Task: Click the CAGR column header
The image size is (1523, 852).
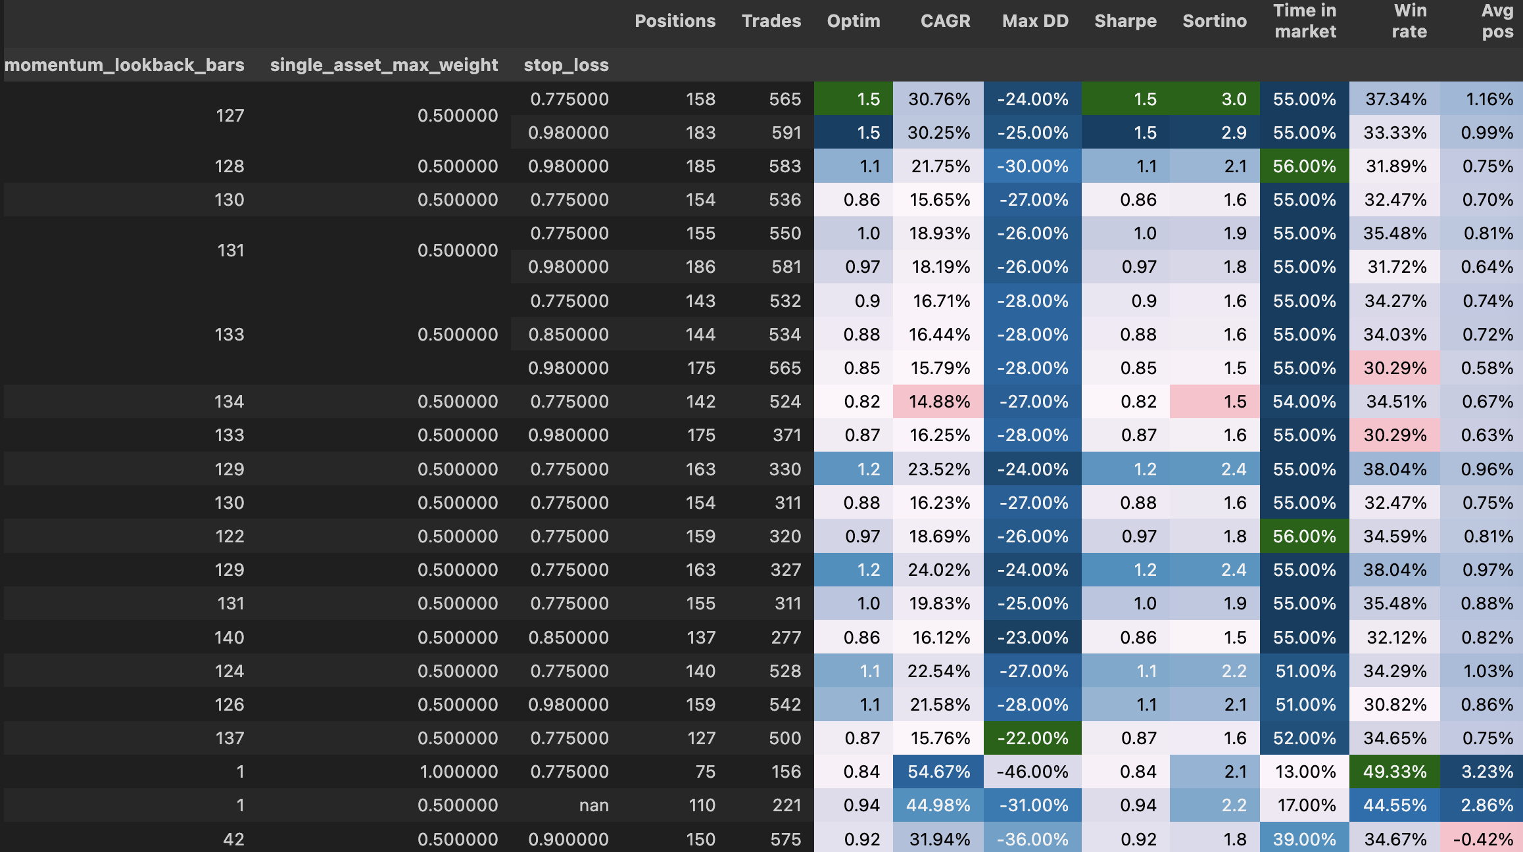Action: coord(945,21)
